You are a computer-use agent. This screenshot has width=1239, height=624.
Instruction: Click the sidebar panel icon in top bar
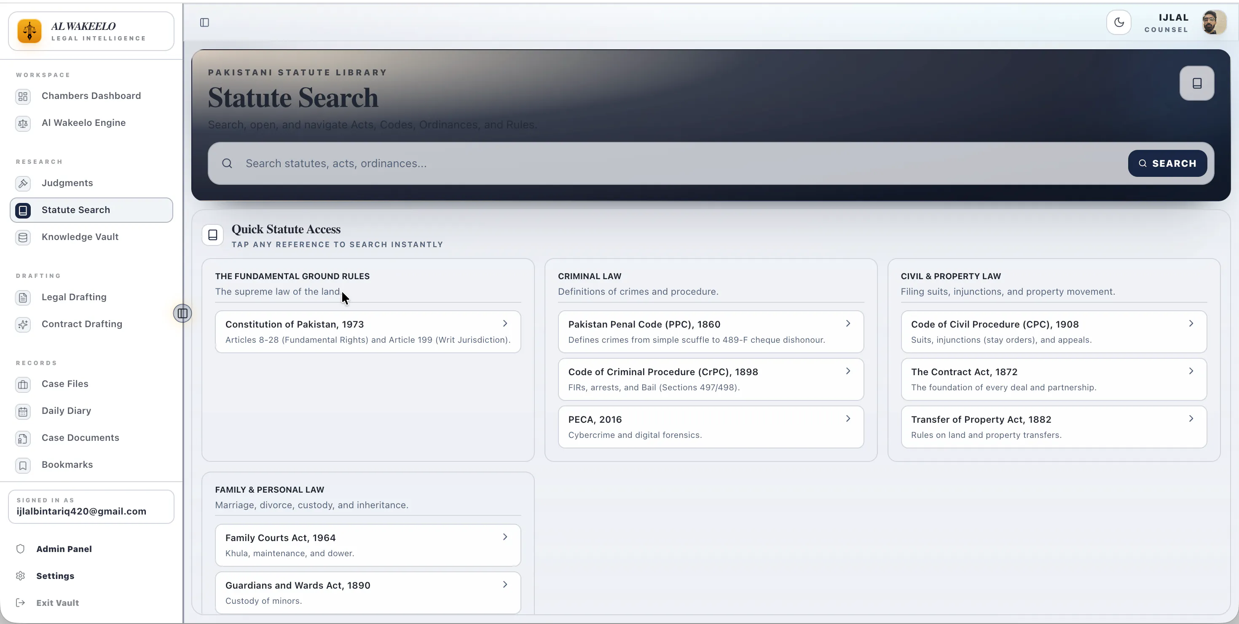(204, 23)
